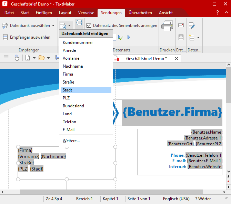231x204 pixels.
Task: Pick Bundesland from the field menu
Action: (86, 106)
